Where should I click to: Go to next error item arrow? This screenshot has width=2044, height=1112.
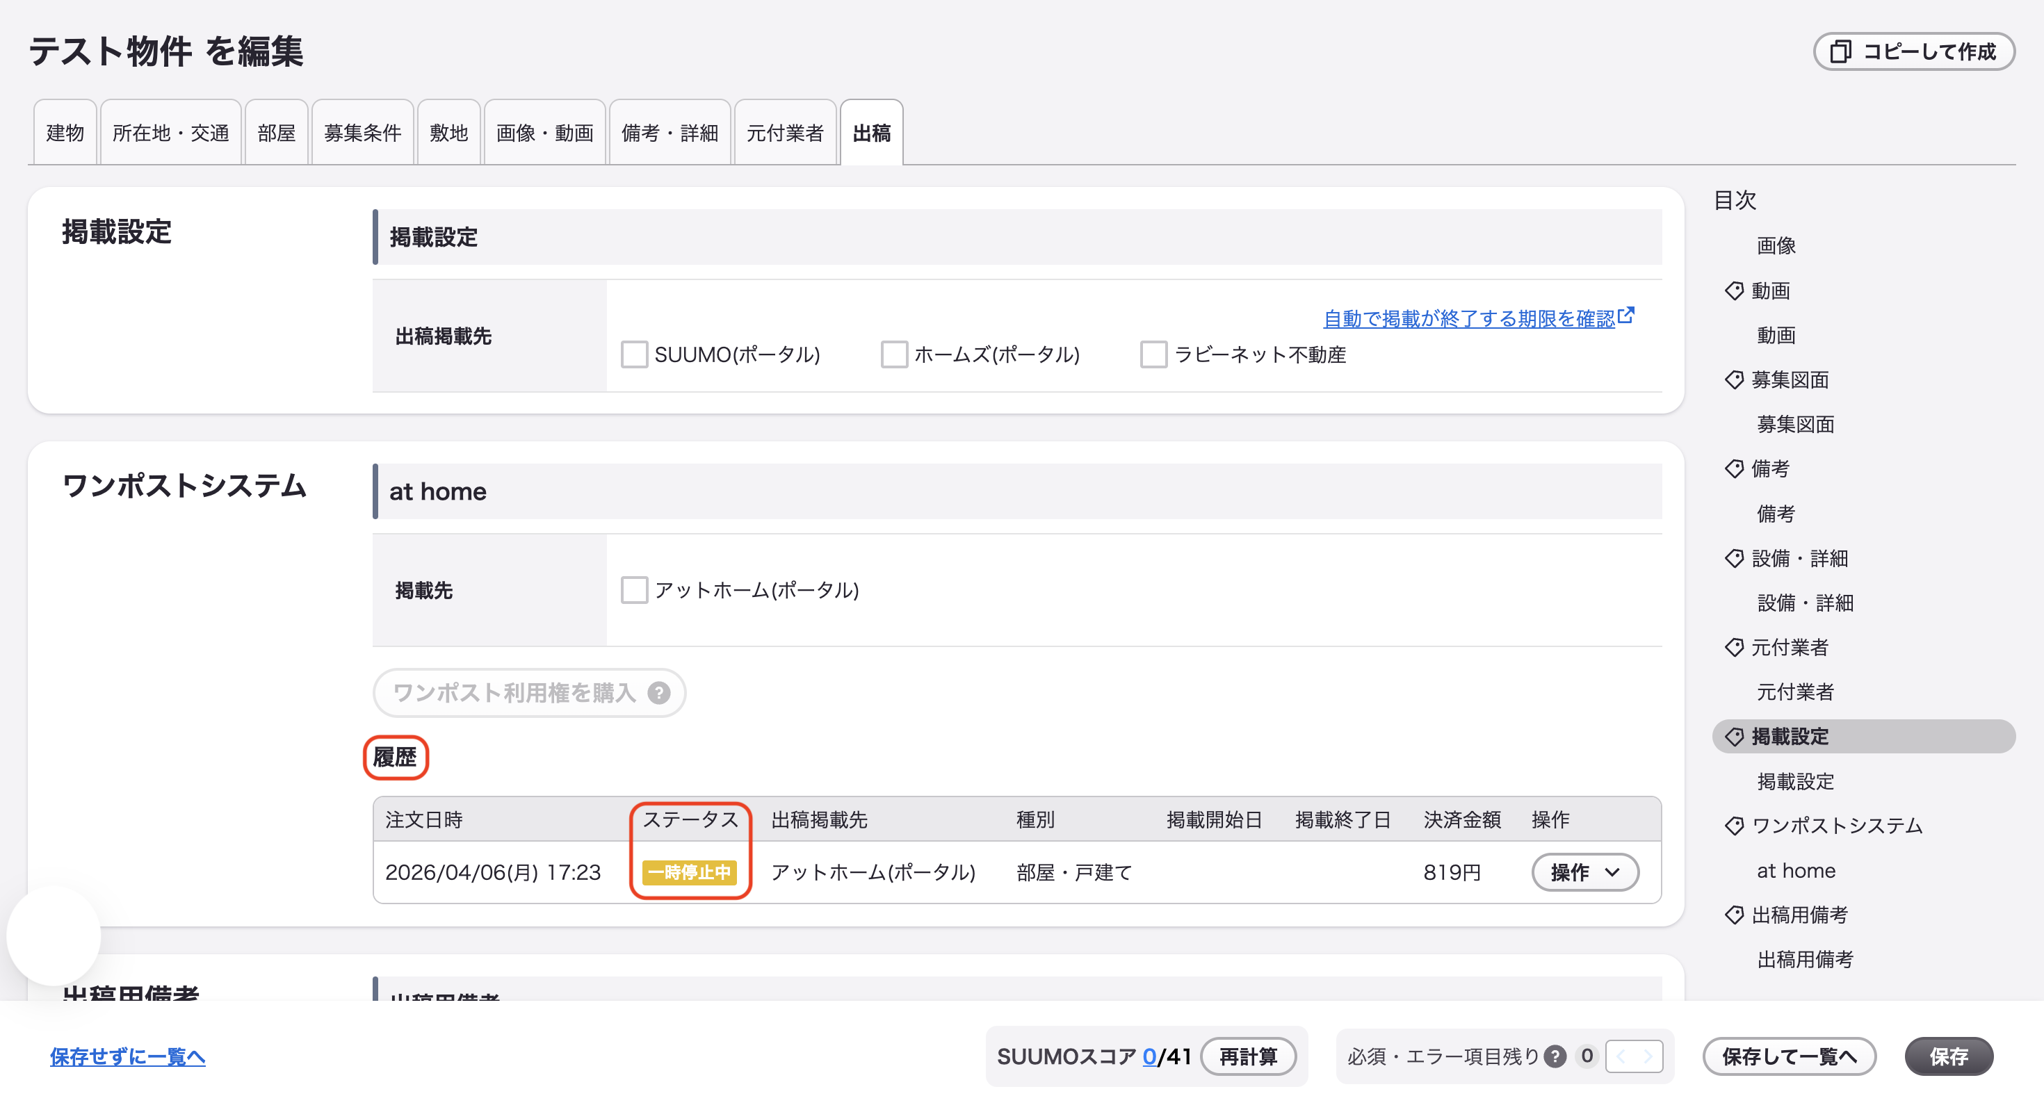1648,1056
